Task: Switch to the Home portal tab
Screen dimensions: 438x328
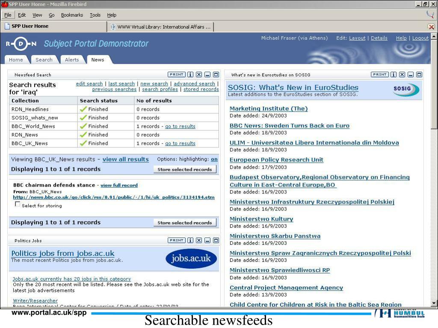Action: 16,60
